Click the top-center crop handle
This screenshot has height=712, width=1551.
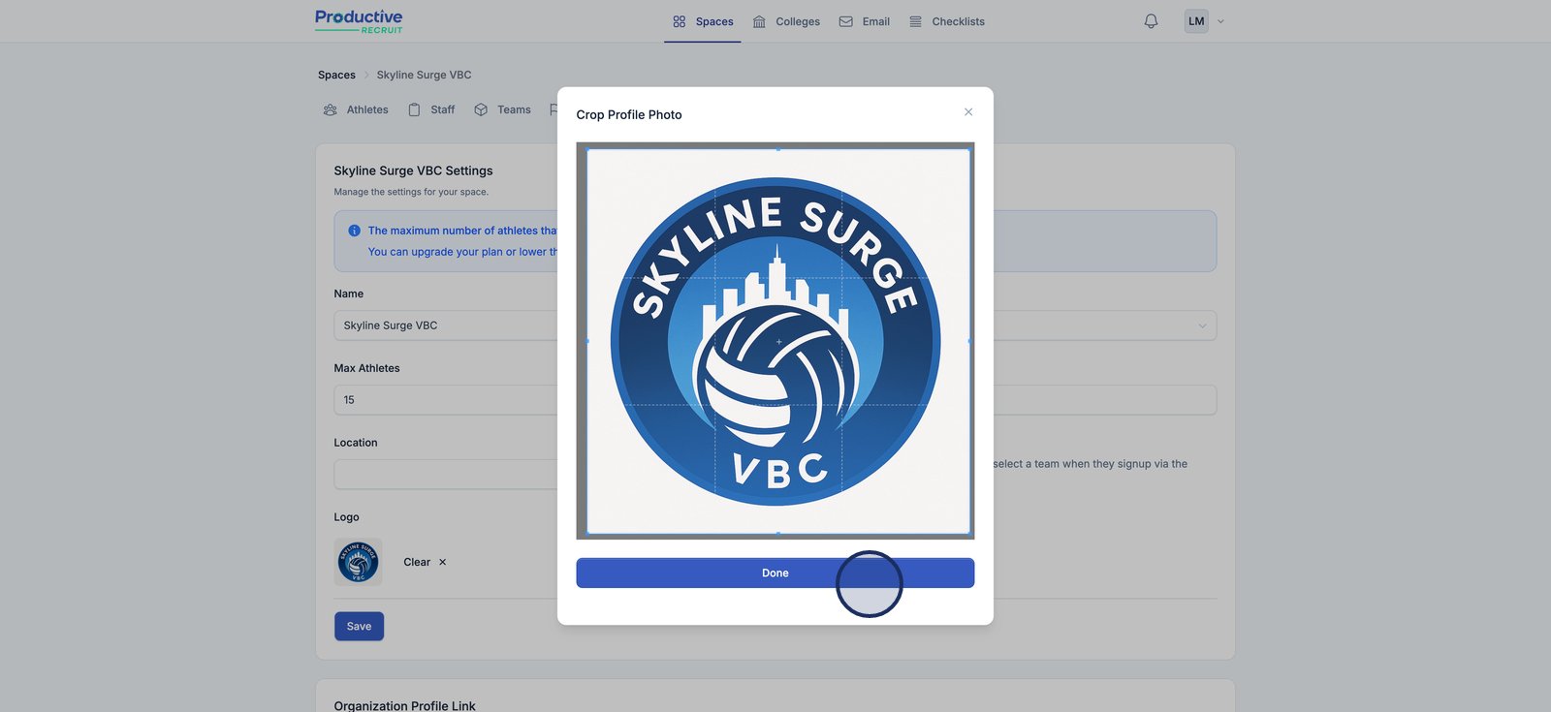[777, 149]
